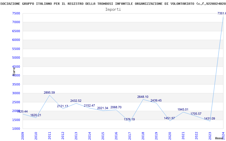Screen dimensions: 226x141
Task: Click the y-axis value 3000
Action: pos(16,93)
